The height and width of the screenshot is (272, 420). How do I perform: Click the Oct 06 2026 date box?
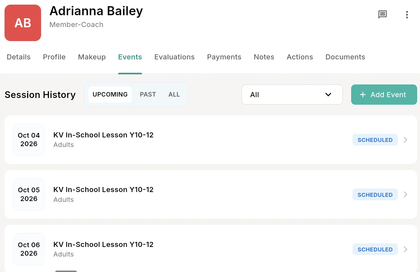(29, 249)
